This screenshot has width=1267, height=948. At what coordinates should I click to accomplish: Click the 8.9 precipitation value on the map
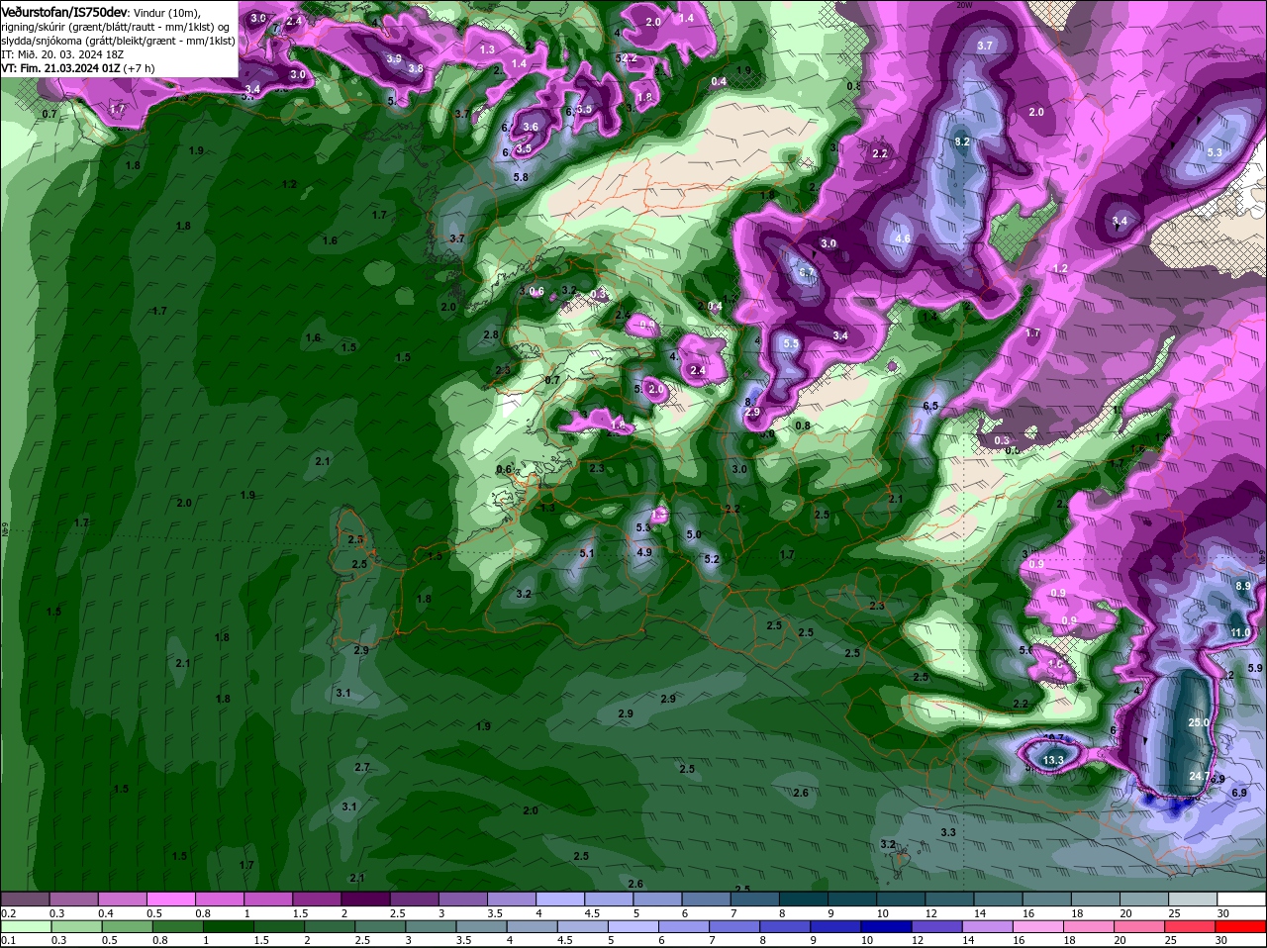(x=1243, y=586)
